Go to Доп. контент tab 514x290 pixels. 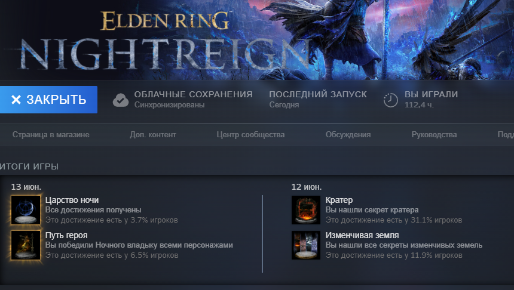[x=153, y=134]
